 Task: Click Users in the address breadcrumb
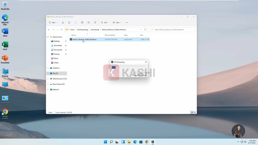pos(72,30)
